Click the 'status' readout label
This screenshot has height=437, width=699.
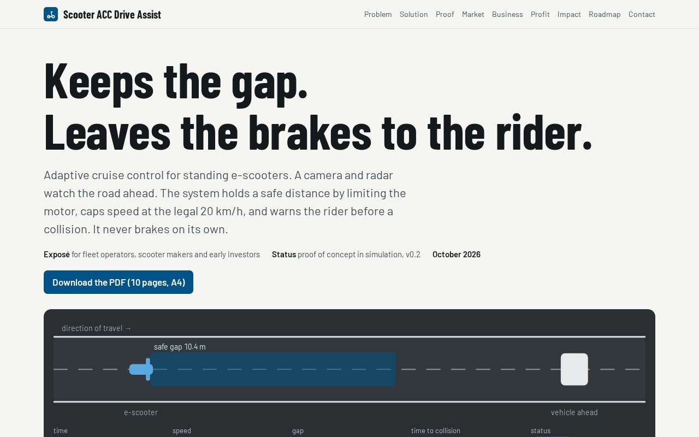click(x=541, y=430)
